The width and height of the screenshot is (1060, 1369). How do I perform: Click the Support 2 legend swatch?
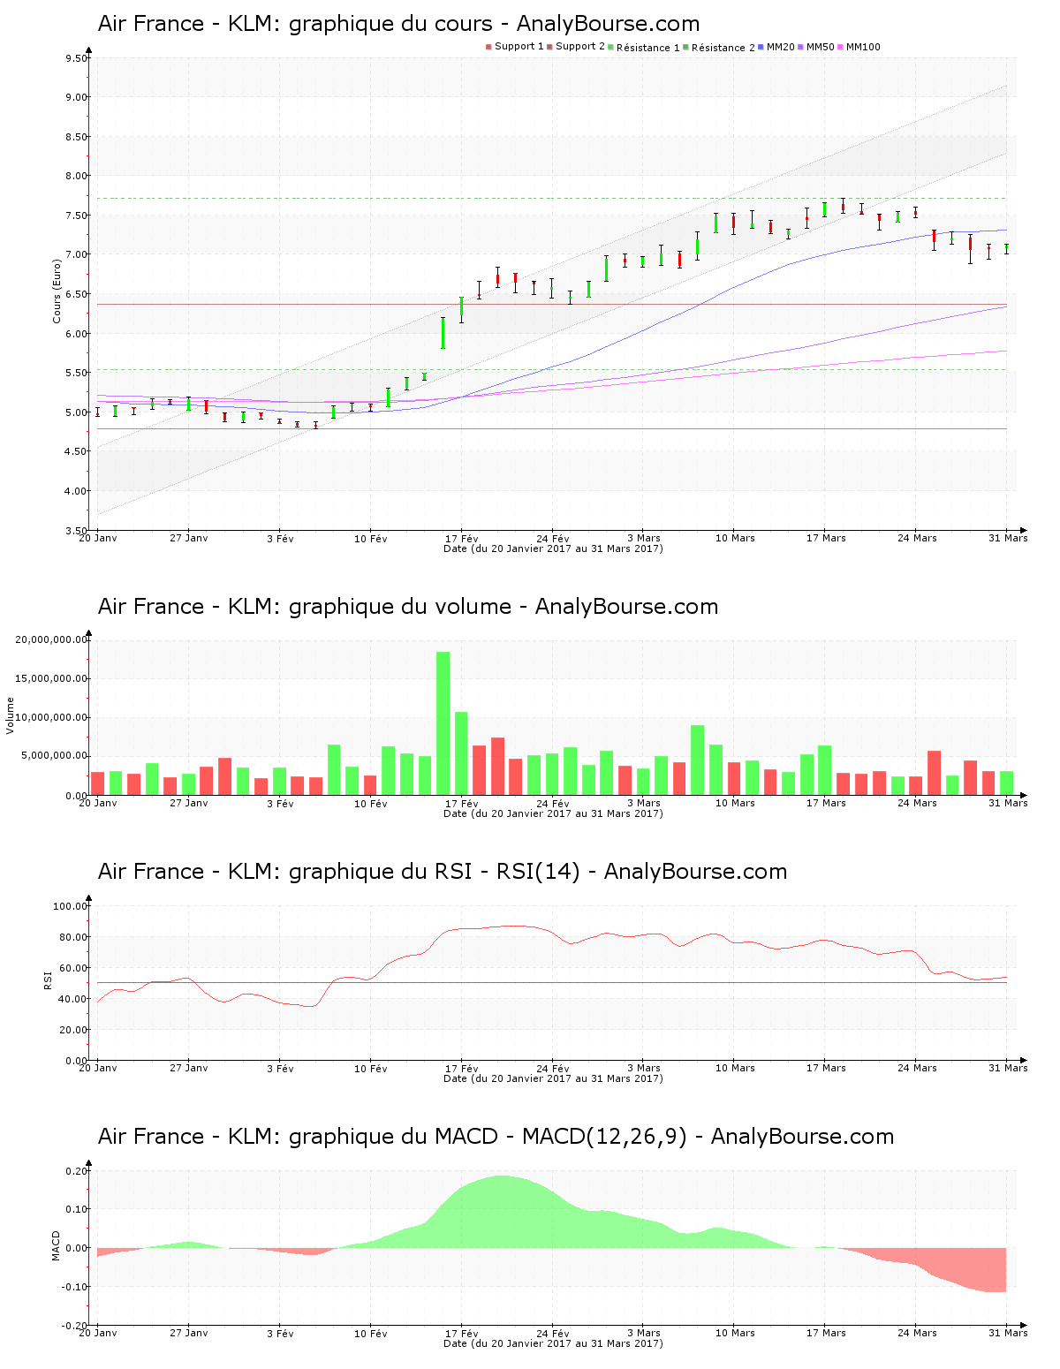click(549, 47)
